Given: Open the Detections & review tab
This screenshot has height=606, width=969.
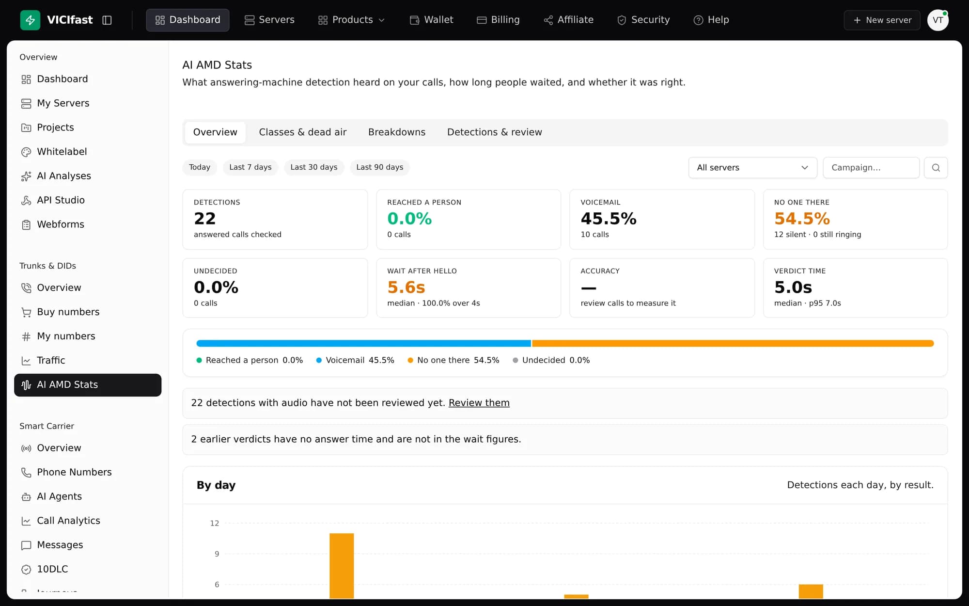Looking at the screenshot, I should pos(495,132).
